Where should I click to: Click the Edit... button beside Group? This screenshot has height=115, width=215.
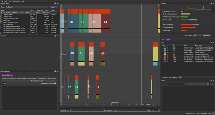[53, 7]
